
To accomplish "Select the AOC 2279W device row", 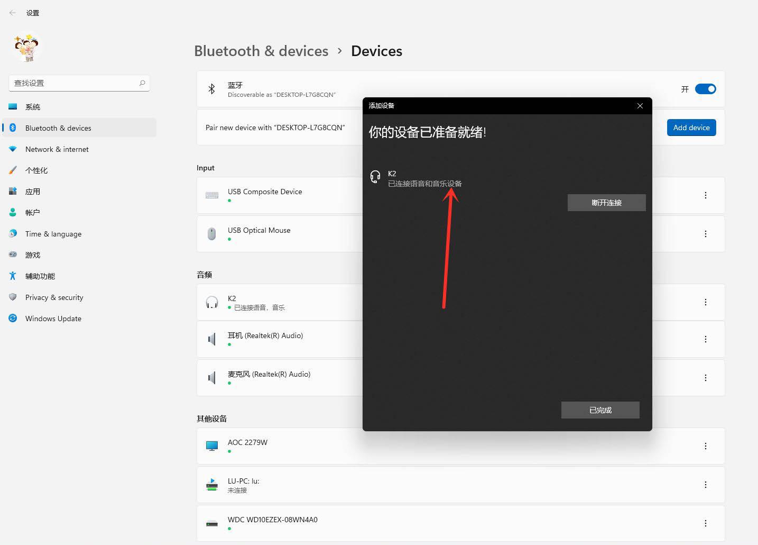I will tap(460, 446).
